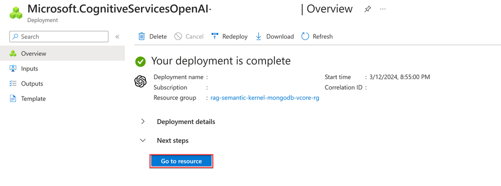Viewport: 501px width, 186px height.
Task: Click the Redeploy label in toolbar
Action: point(235,36)
